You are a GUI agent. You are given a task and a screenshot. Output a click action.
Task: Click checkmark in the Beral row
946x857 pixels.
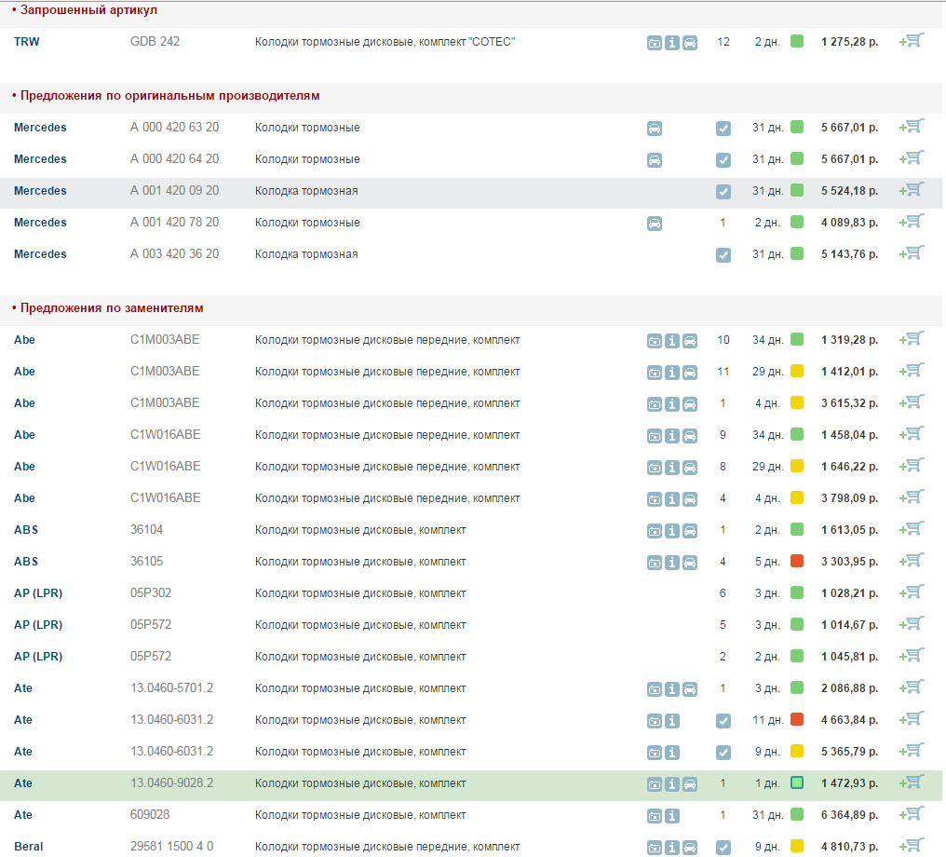(723, 848)
